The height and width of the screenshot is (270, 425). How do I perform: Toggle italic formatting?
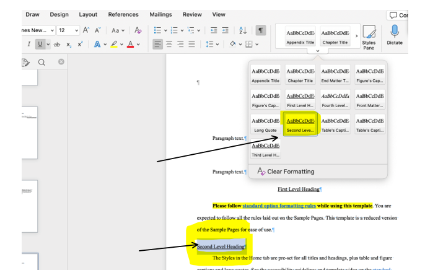click(x=28, y=44)
